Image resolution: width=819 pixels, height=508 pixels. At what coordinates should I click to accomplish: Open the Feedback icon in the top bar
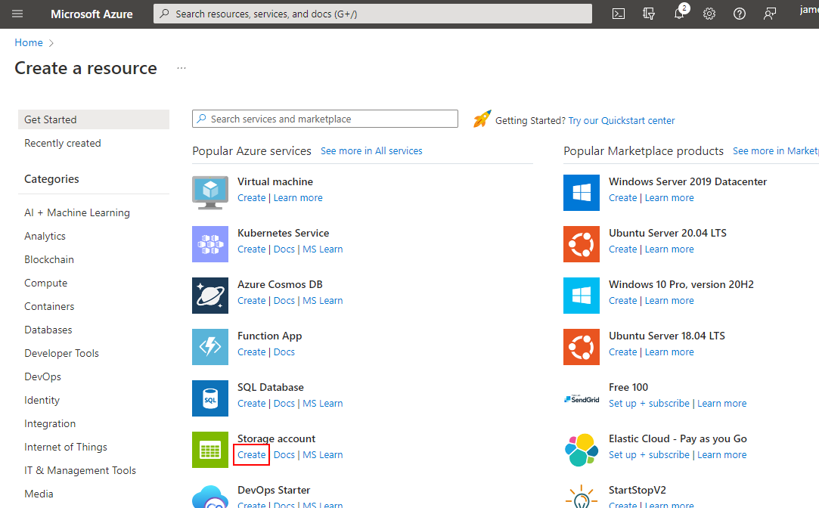tap(770, 14)
